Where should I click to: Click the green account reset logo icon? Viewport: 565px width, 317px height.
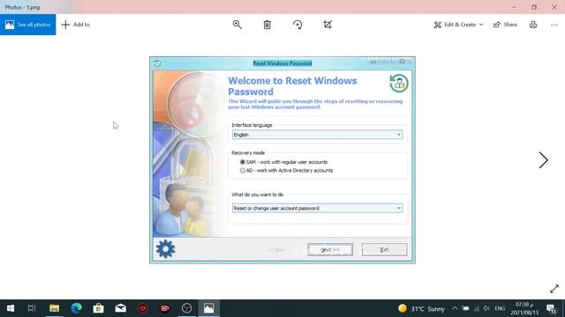(399, 84)
